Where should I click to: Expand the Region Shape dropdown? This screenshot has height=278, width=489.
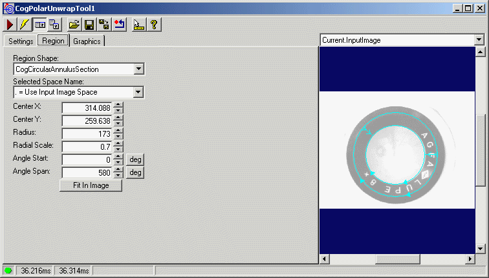click(x=139, y=69)
